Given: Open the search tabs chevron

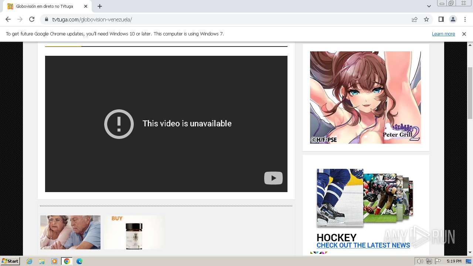Looking at the screenshot, I should coord(429,6).
